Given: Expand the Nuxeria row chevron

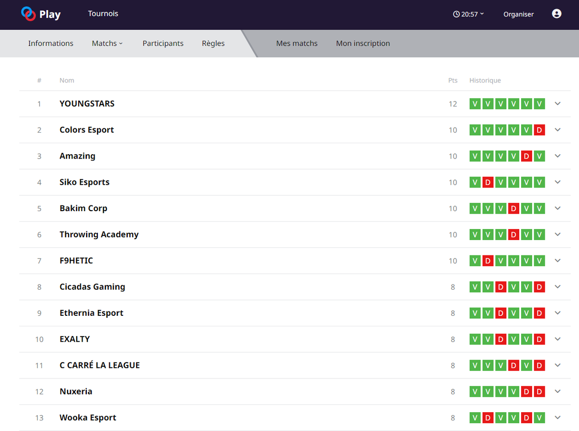Looking at the screenshot, I should coord(558,391).
